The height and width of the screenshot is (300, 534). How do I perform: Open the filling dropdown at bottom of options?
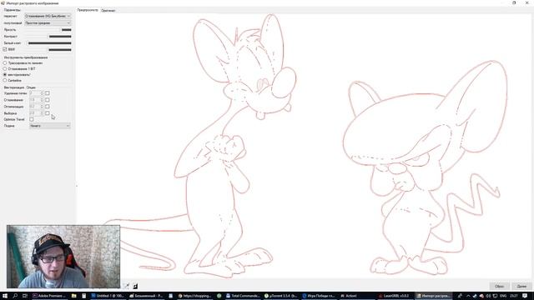tap(50, 126)
